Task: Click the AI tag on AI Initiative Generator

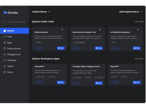Action: coord(113,42)
